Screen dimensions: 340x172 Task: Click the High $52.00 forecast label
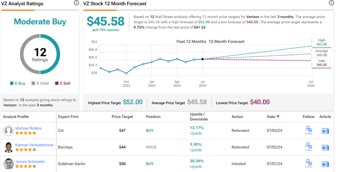tap(321, 42)
